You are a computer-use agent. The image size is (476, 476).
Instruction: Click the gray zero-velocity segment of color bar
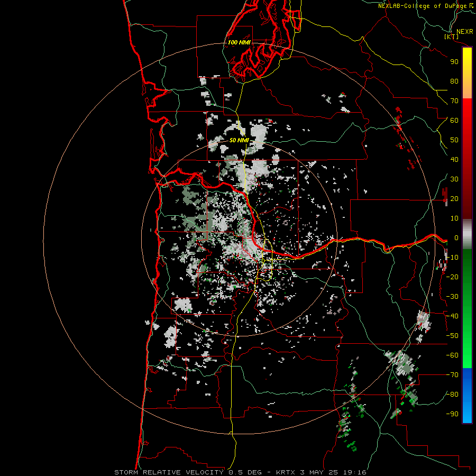467,234
